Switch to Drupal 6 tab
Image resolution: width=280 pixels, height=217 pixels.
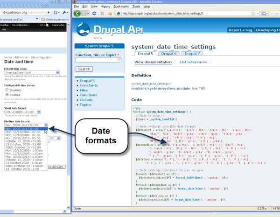169,54
